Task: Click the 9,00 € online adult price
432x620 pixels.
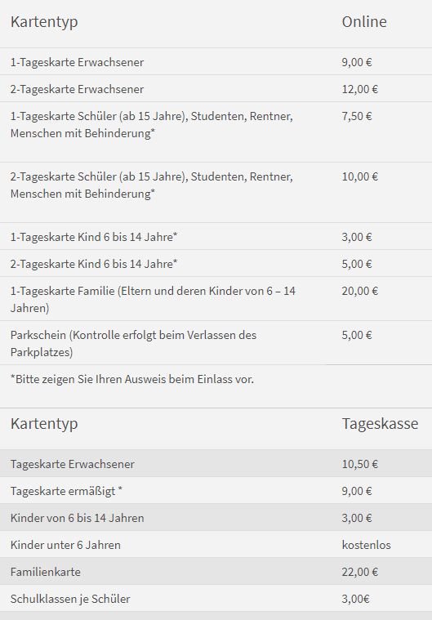Action: (357, 62)
